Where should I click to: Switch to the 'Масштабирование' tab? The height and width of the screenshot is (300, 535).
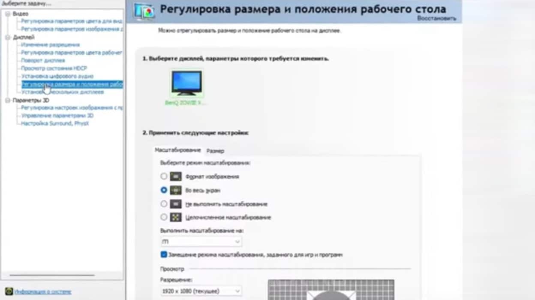tap(177, 150)
